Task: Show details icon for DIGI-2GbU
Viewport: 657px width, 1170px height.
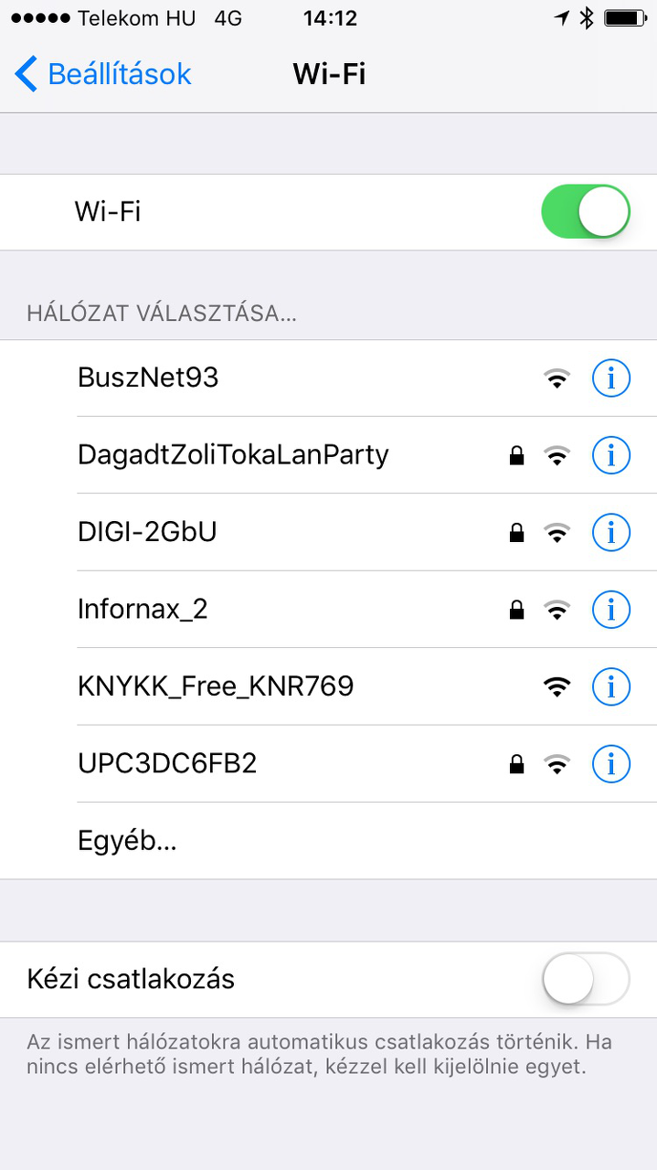Action: pos(611,531)
